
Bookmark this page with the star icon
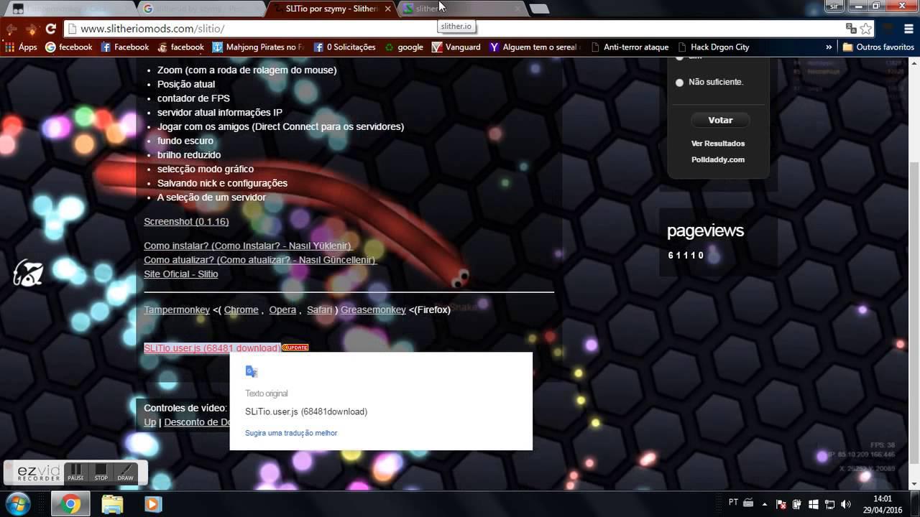pos(866,29)
